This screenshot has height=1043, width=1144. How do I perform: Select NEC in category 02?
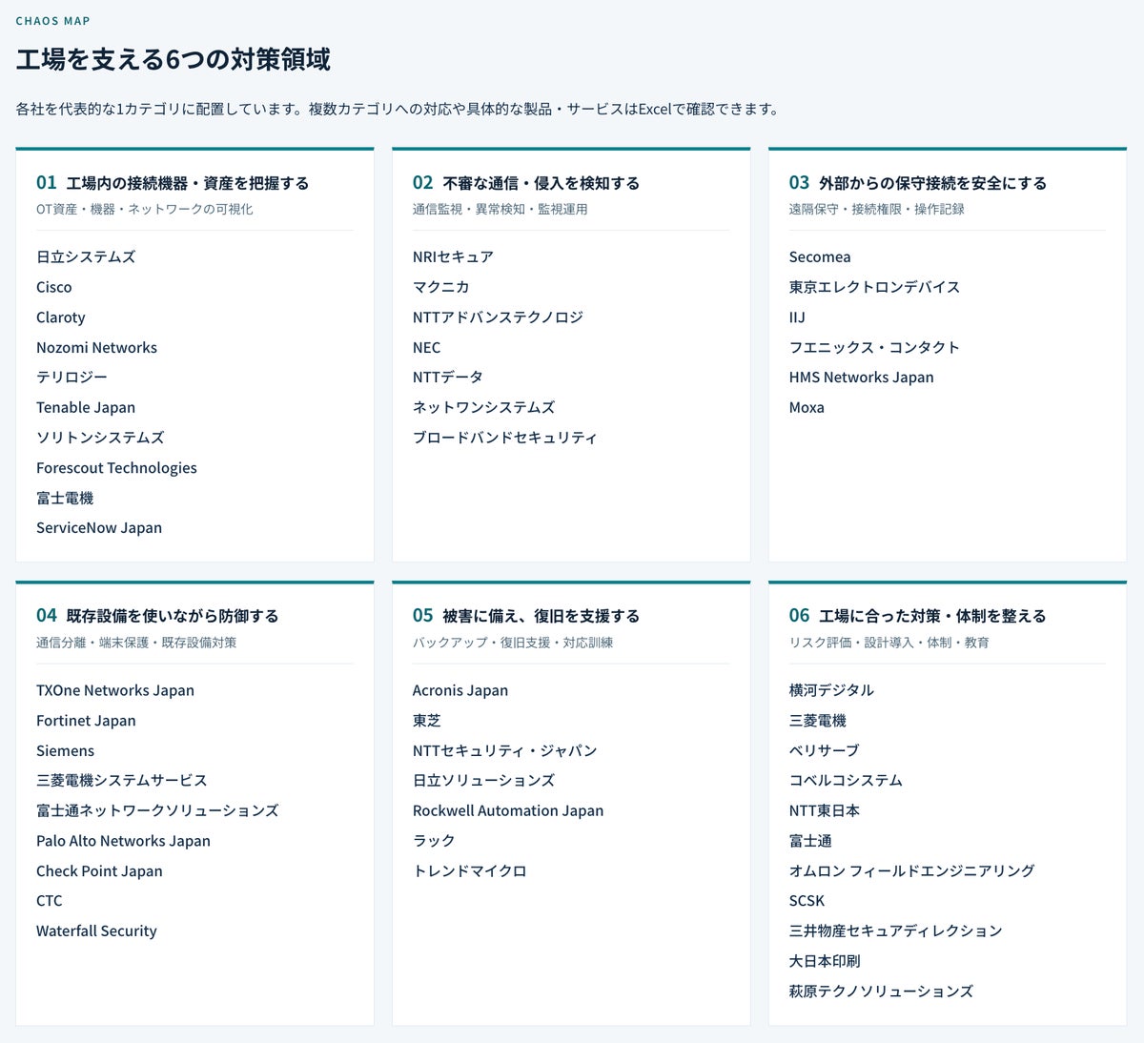(426, 347)
